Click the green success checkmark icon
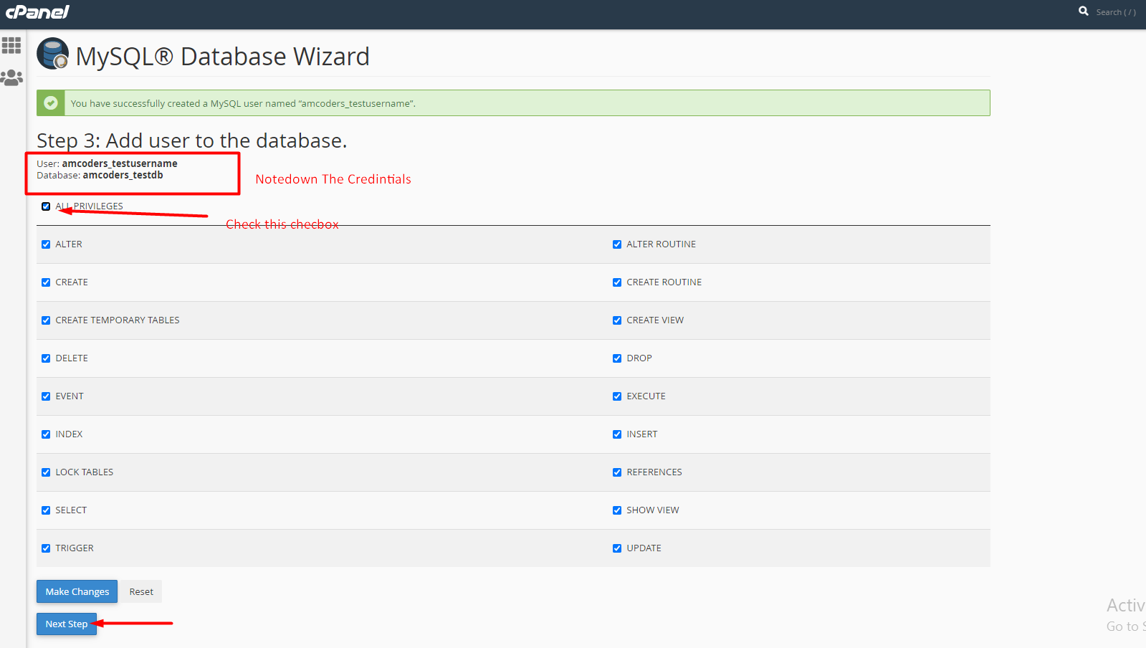Screen dimensions: 1146x648 (x=51, y=103)
